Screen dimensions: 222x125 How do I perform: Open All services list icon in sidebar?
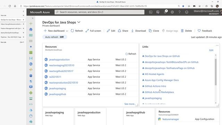coord(31,41)
